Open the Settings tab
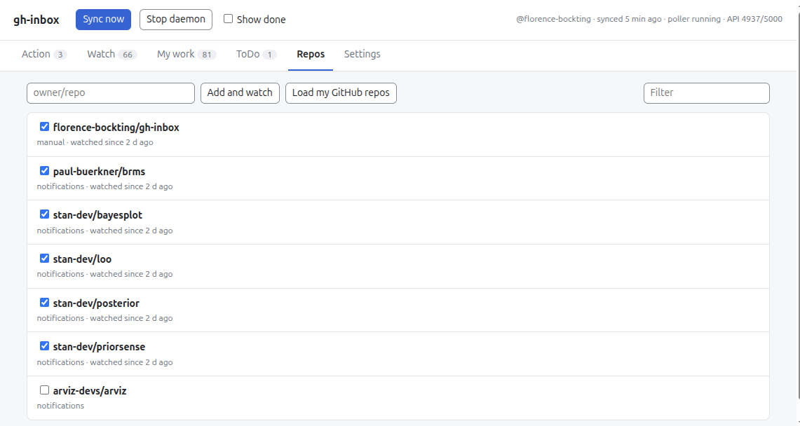This screenshot has width=800, height=426. 362,54
